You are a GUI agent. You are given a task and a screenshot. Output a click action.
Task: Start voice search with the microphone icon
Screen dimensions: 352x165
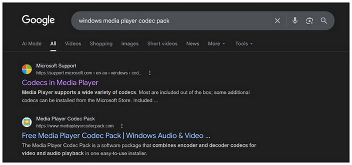coord(295,21)
